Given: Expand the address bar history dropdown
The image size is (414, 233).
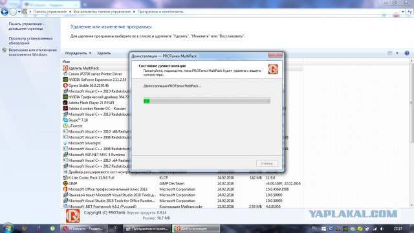Looking at the screenshot, I should 402,12.
